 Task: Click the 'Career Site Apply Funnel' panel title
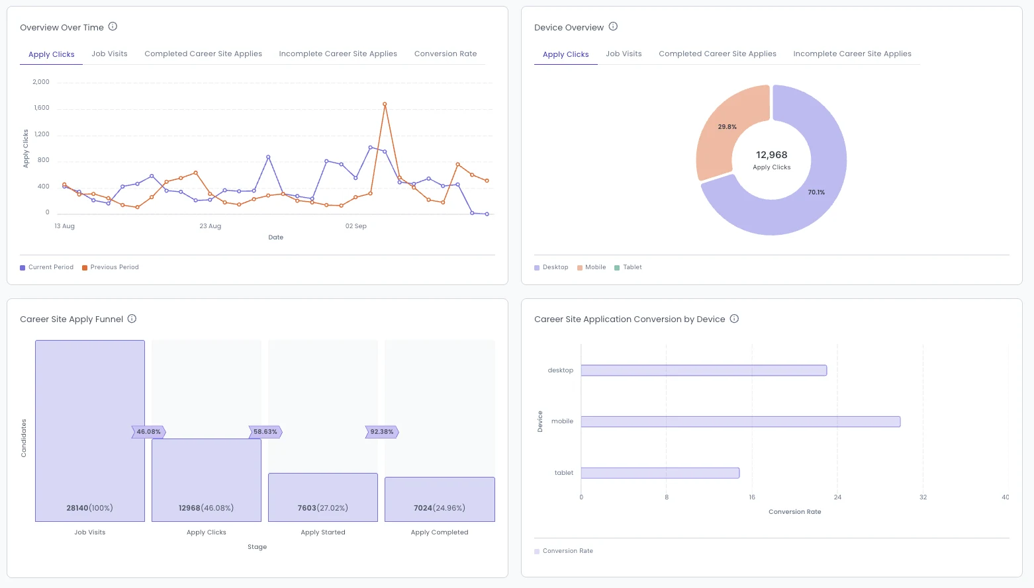coord(71,319)
